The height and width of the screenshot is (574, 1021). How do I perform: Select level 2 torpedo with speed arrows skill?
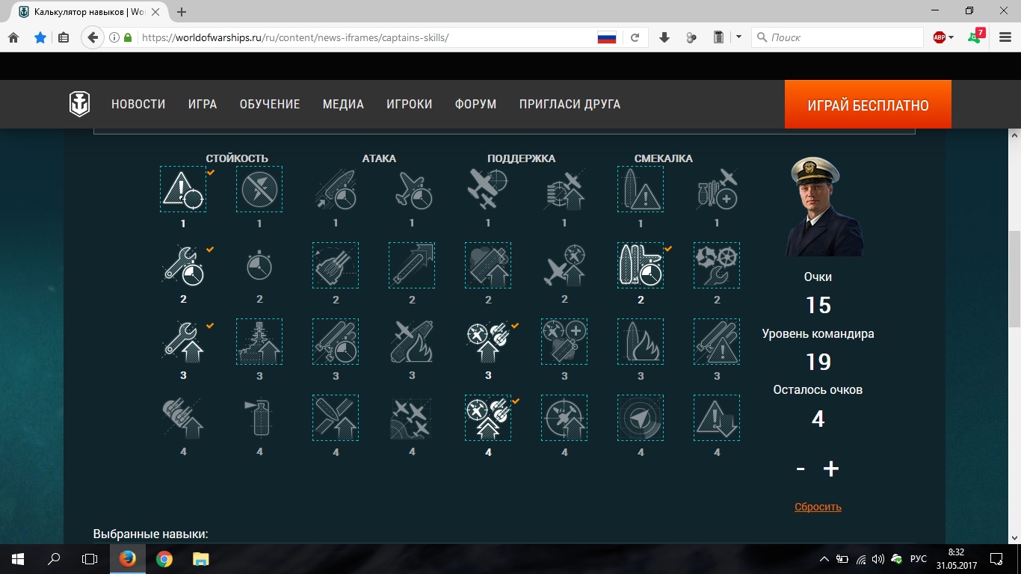(412, 265)
